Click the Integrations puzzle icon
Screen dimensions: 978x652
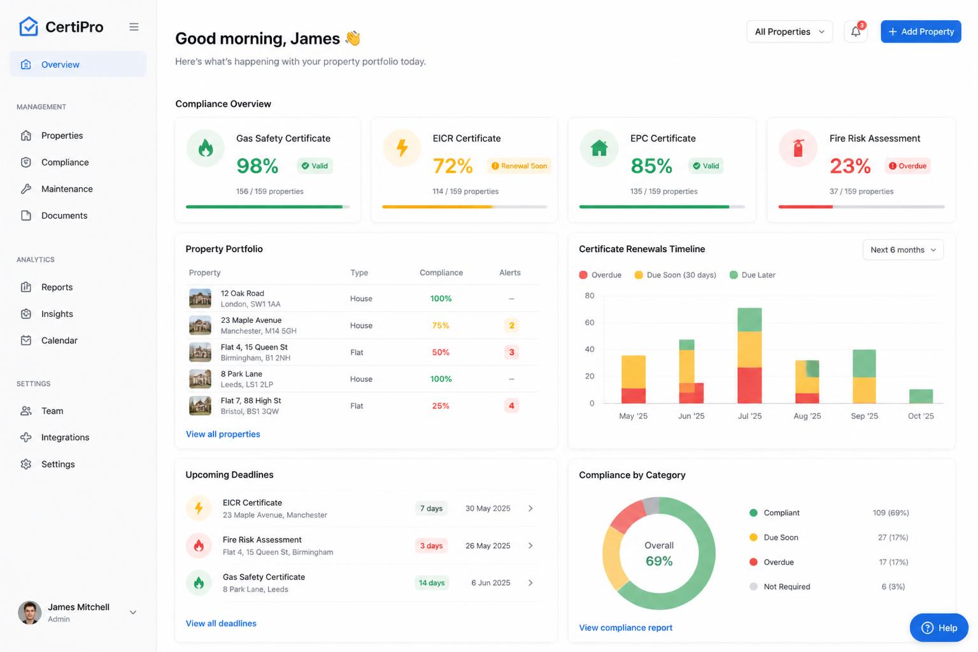pyautogui.click(x=26, y=437)
